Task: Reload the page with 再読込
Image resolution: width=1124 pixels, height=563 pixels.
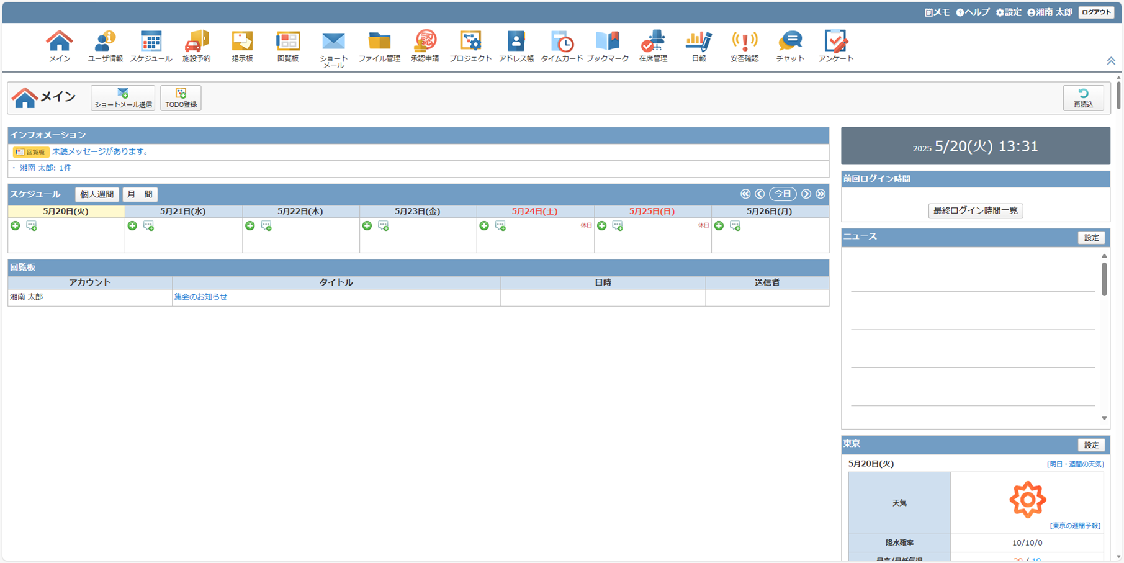Action: [1083, 98]
